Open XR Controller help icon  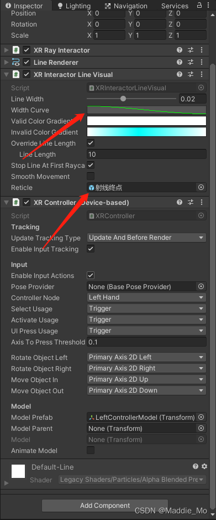(180, 202)
